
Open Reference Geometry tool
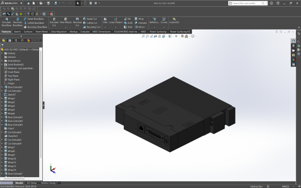pos(154,21)
